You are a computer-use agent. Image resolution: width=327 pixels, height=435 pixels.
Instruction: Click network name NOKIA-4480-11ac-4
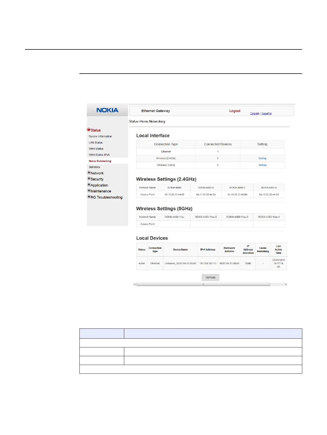pyautogui.click(x=269, y=217)
